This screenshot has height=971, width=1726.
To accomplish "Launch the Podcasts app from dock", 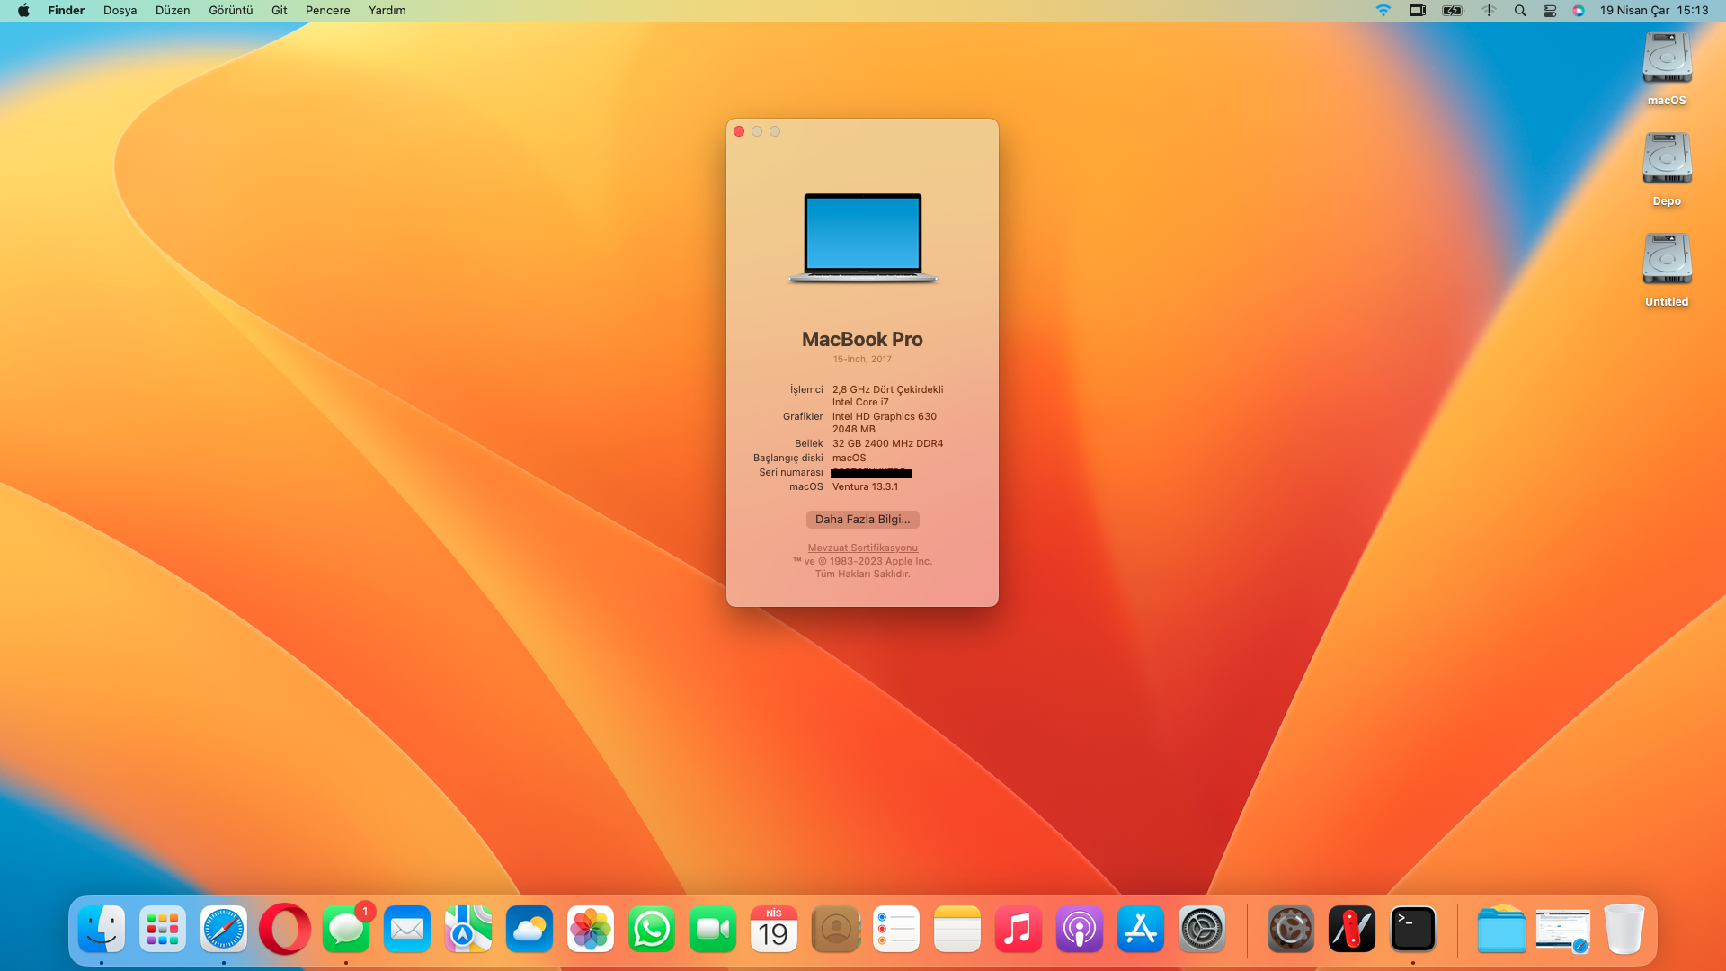I will point(1080,929).
